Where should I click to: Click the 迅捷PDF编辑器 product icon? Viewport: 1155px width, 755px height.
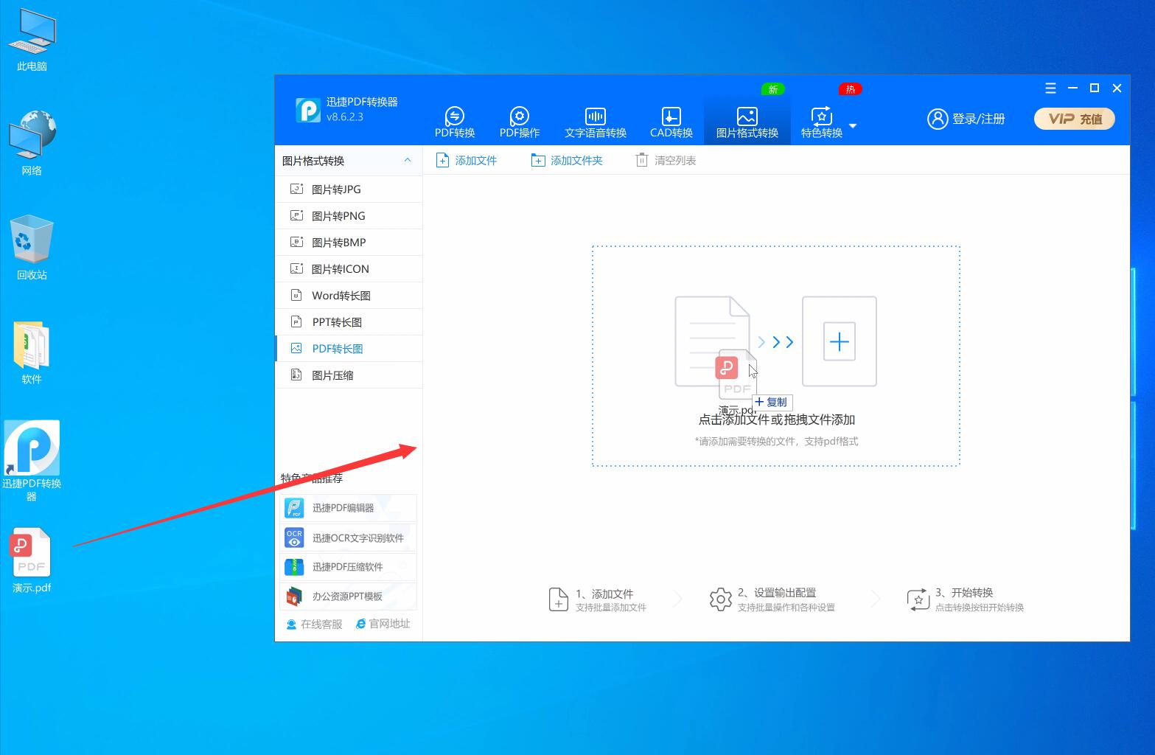[294, 508]
